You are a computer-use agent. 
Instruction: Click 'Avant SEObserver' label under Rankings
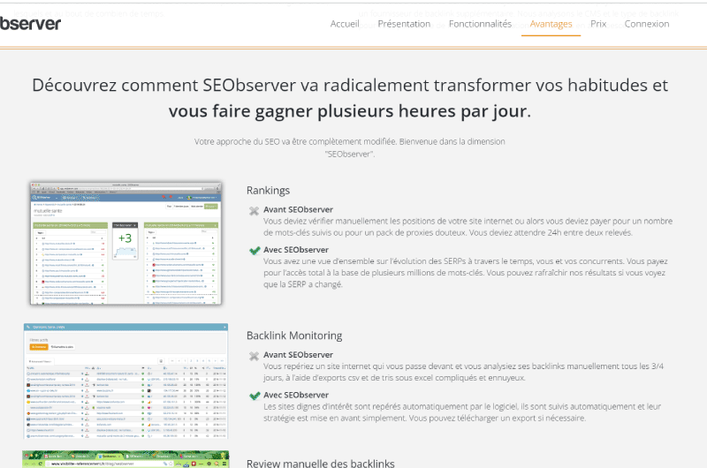click(x=298, y=209)
